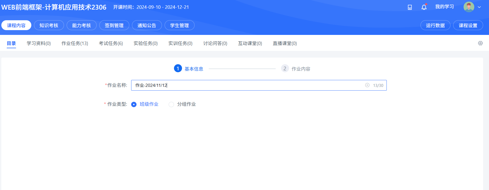Image resolution: width=489 pixels, height=190 pixels.
Task: Open the 学习资料(0) tab
Action: 39,43
